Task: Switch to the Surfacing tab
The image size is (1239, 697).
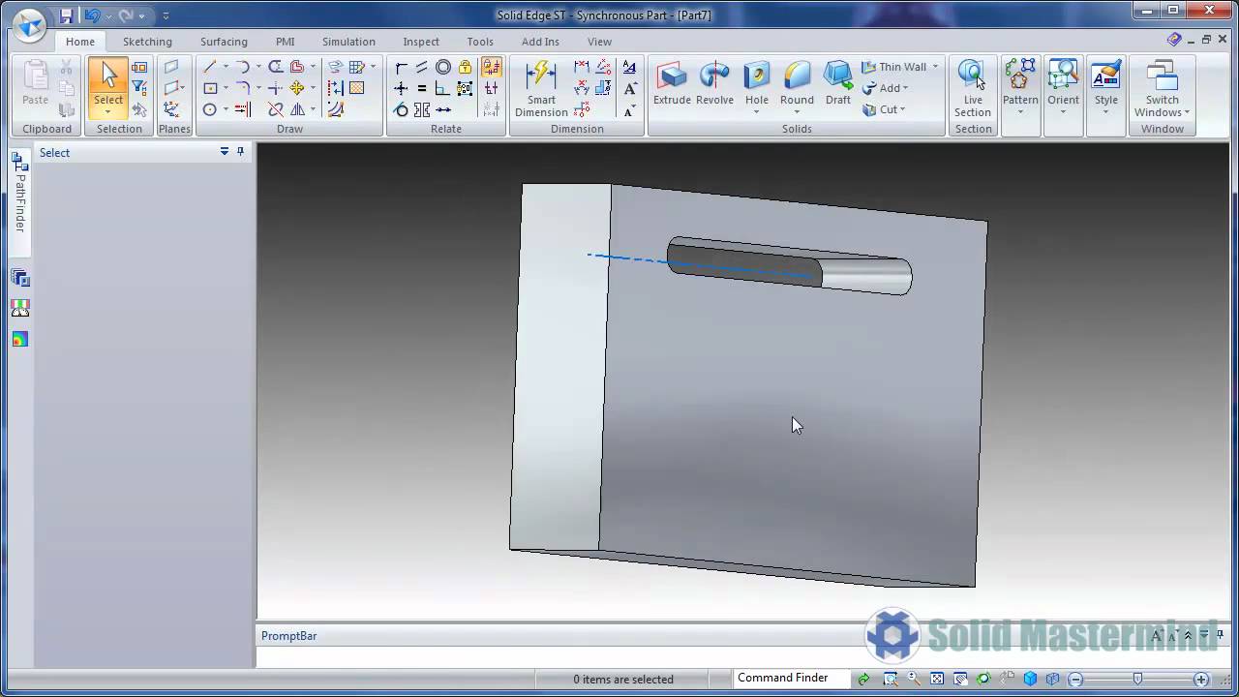Action: (x=224, y=42)
